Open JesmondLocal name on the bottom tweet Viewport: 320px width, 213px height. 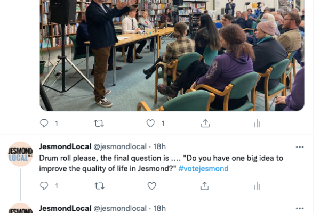[65, 208]
